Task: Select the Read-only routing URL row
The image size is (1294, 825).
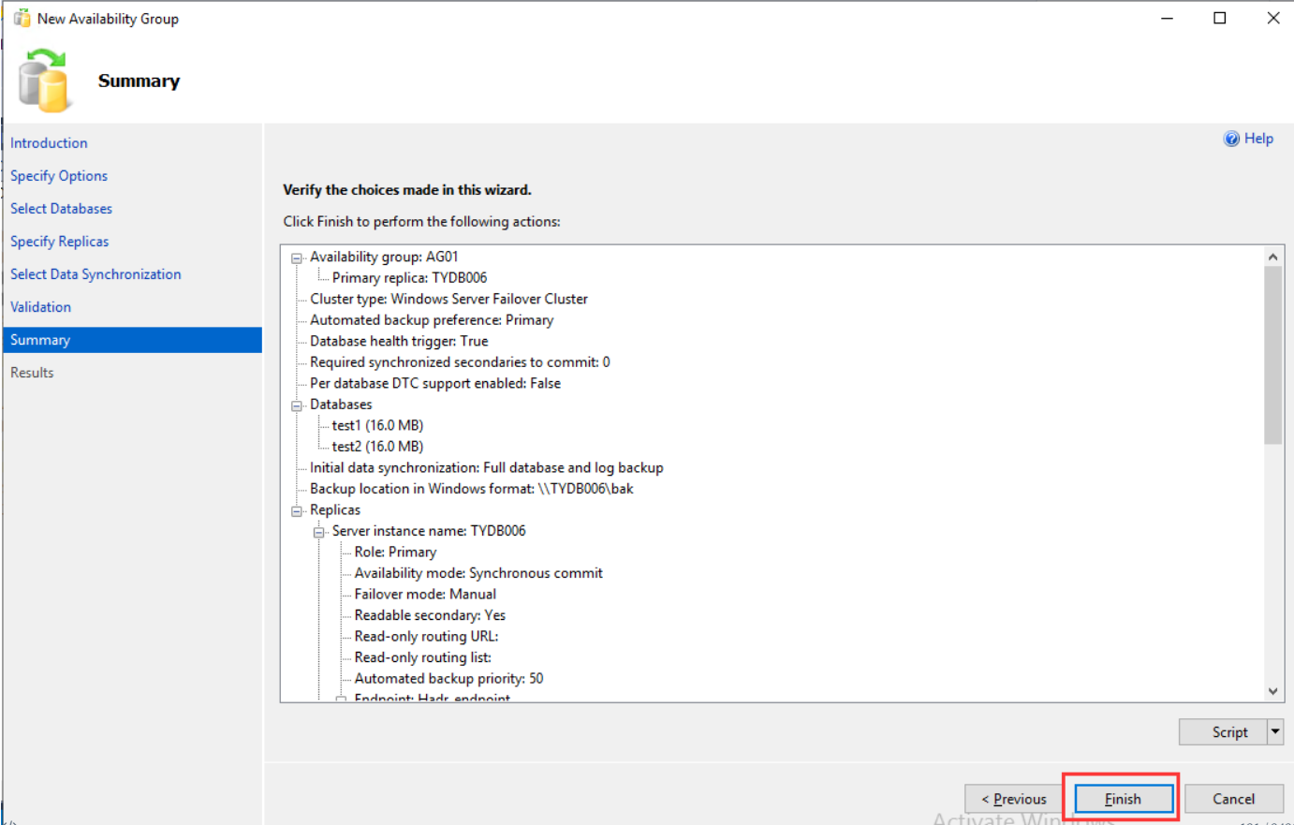Action: click(x=426, y=636)
